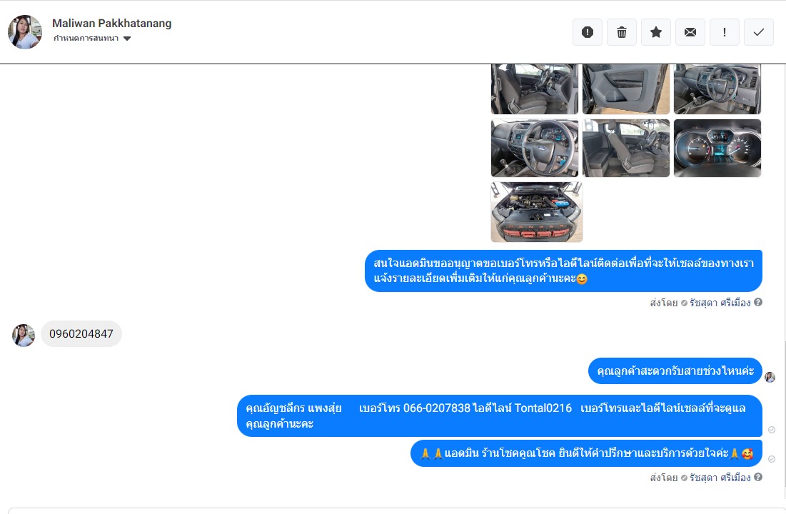Open Maliwan Pakkhatanang name link

pos(112,23)
